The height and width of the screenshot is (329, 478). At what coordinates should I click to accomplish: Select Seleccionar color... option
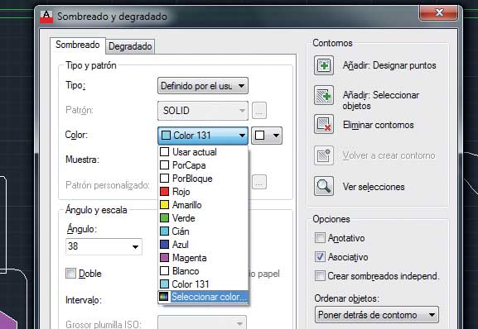[x=203, y=297]
